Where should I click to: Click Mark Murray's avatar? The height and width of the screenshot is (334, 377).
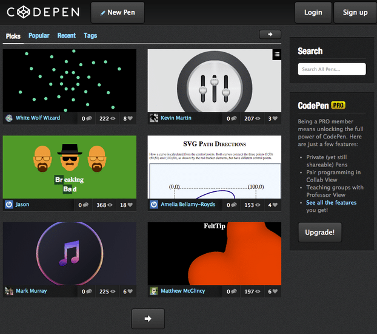9,291
